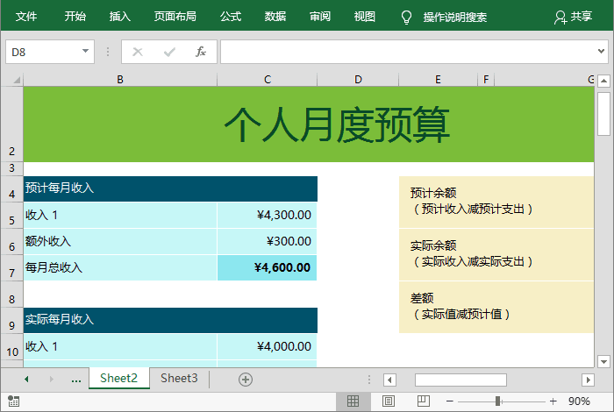
Task: Select row 8 header
Action: (x=11, y=295)
